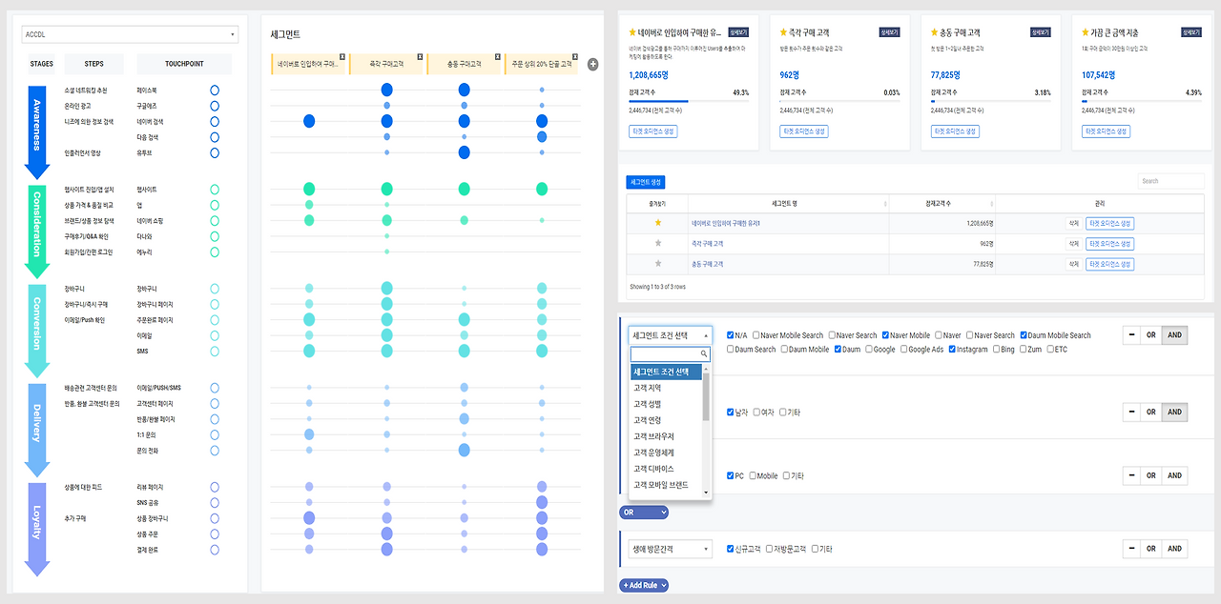Remove the 즉각 구매고객 segment column

click(421, 56)
